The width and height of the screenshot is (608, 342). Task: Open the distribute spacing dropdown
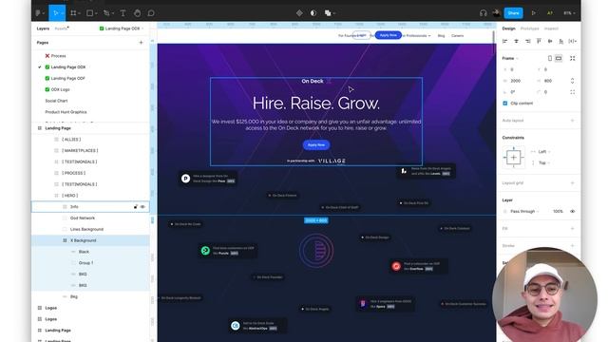572,41
